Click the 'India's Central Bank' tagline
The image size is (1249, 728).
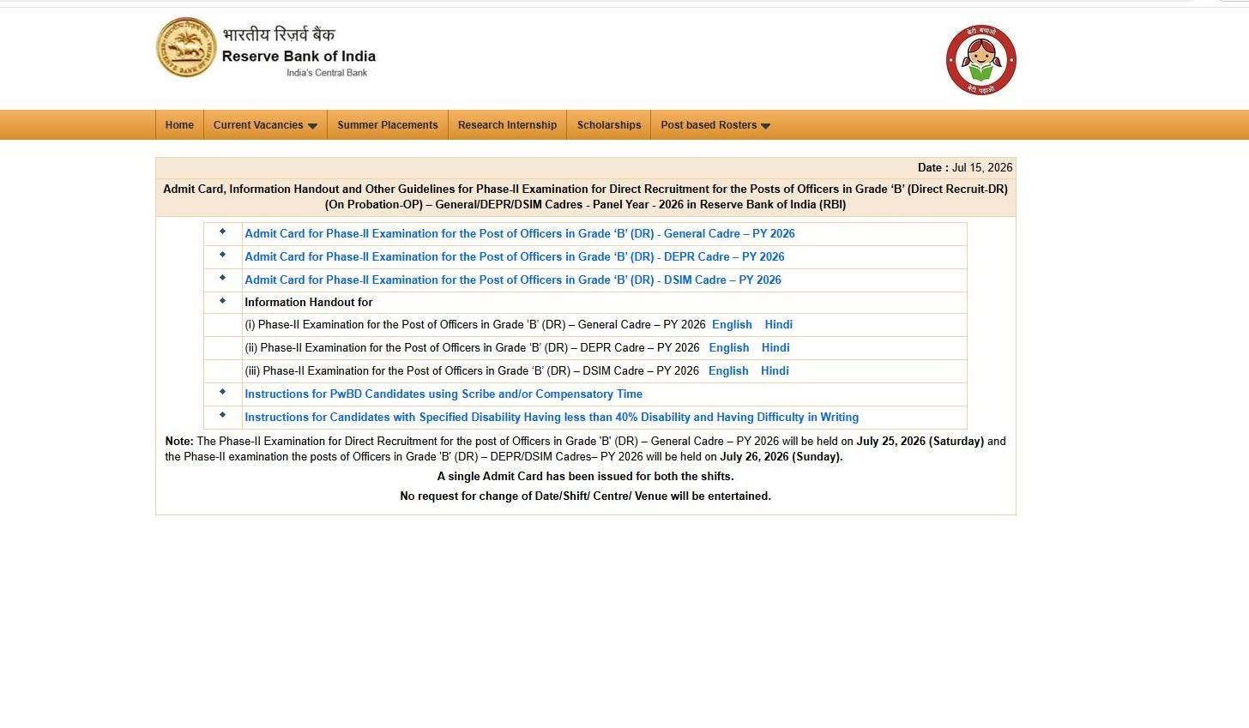[x=327, y=73]
